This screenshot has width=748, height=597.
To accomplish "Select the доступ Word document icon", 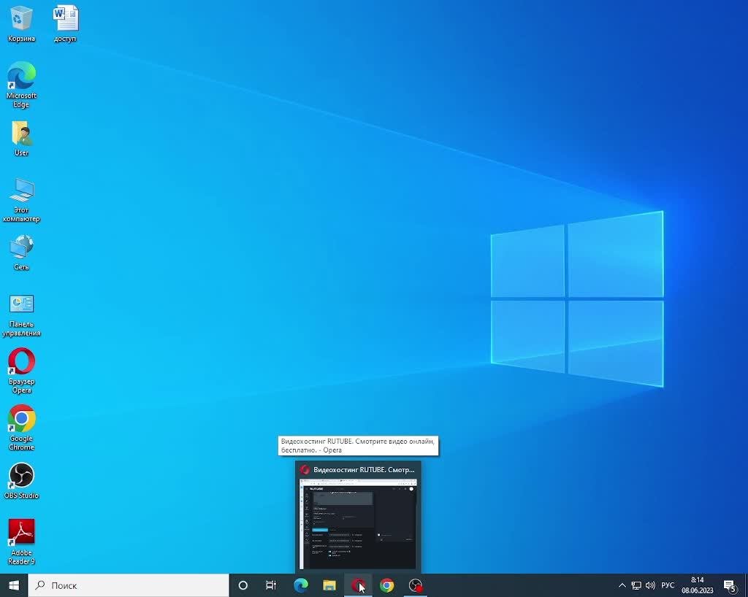I will (65, 24).
